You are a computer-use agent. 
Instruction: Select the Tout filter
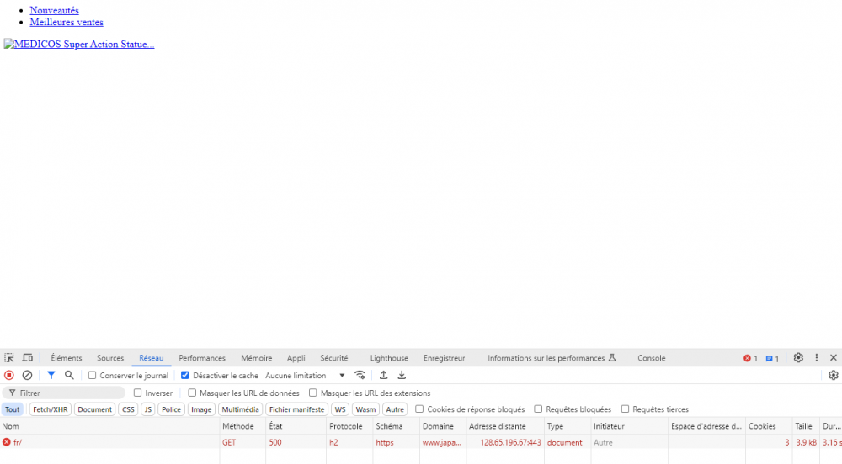tap(13, 409)
